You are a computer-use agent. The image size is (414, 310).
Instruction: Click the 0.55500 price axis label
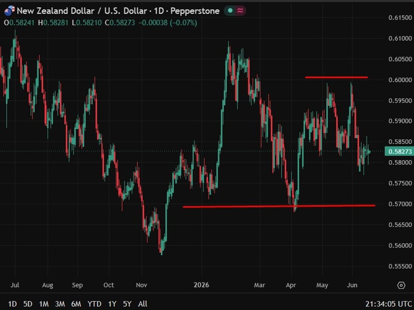pos(400,266)
